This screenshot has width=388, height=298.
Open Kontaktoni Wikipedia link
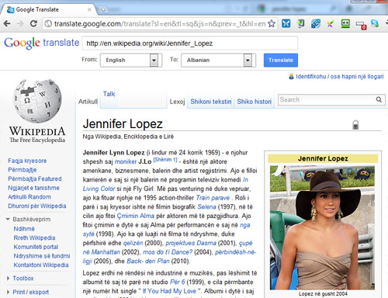point(41,265)
